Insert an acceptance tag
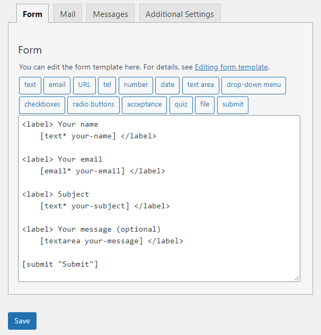 tap(144, 105)
